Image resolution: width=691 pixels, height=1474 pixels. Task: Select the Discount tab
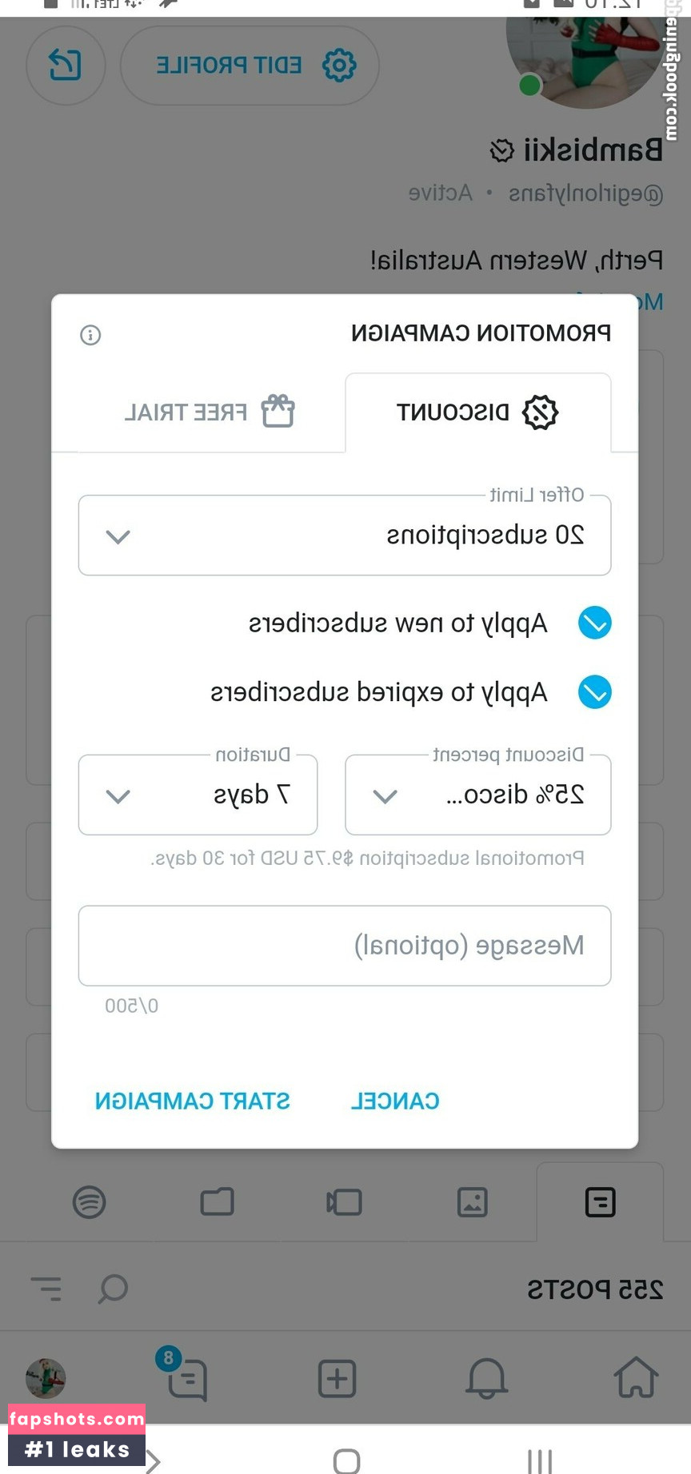(477, 412)
